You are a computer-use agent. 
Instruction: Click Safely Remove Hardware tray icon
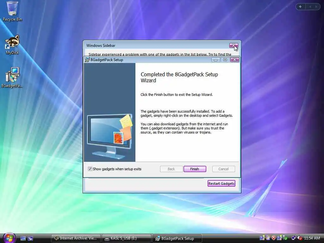pyautogui.click(x=285, y=238)
